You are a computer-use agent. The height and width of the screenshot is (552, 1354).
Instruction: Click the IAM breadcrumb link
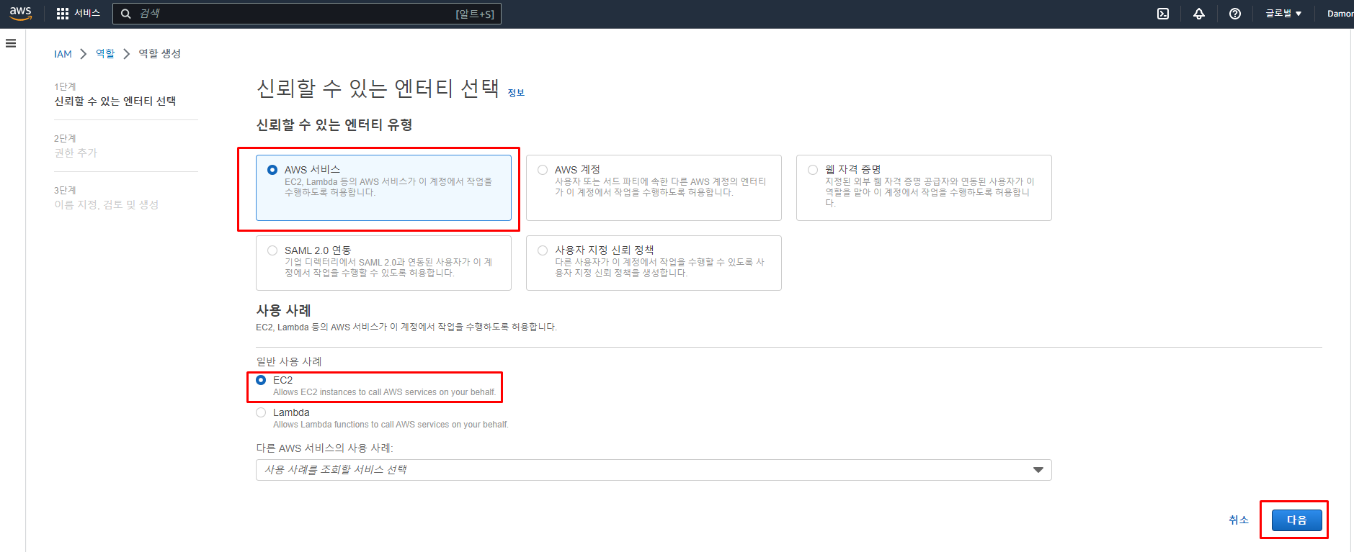coord(63,54)
